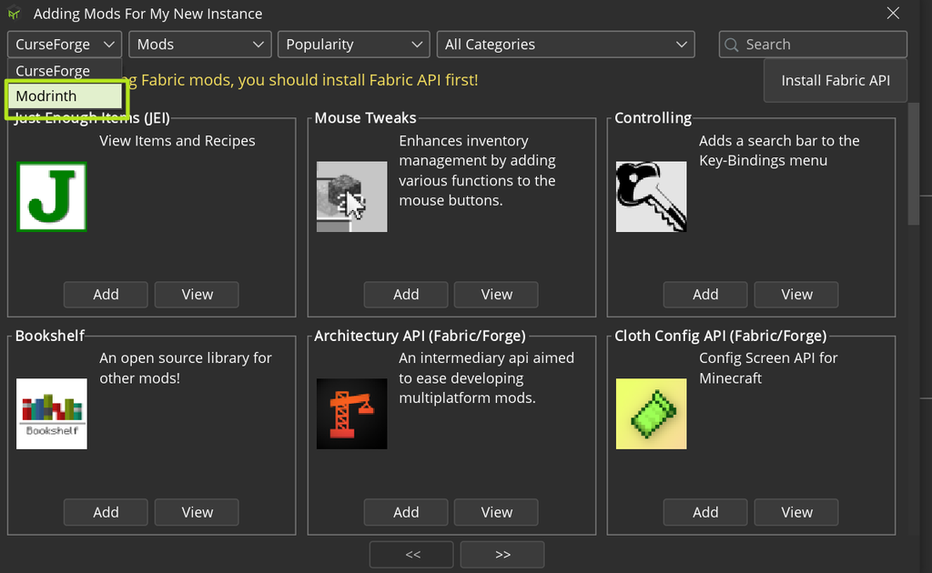Image resolution: width=932 pixels, height=573 pixels.
Task: Click the Cloth Config API icon
Action: tap(651, 414)
